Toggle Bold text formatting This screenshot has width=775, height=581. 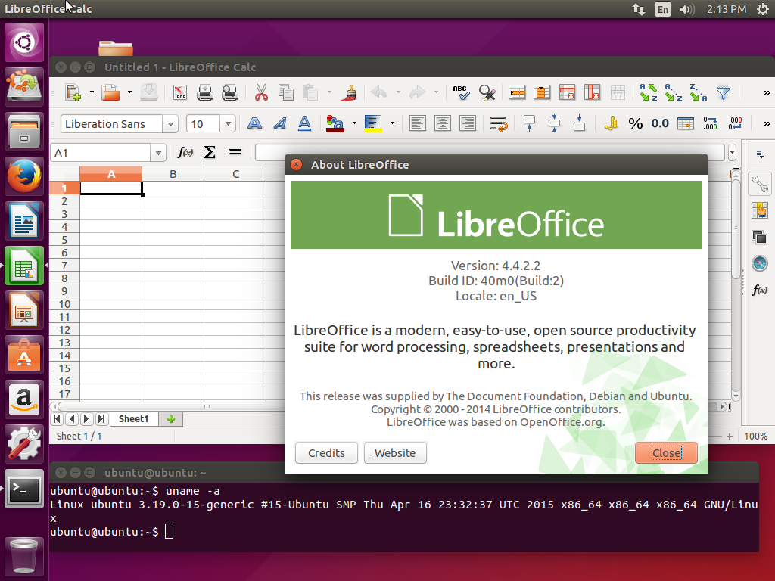click(x=254, y=123)
